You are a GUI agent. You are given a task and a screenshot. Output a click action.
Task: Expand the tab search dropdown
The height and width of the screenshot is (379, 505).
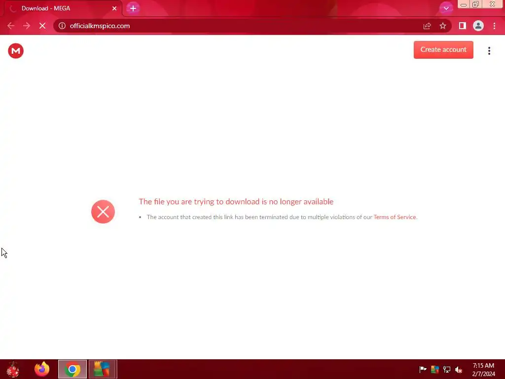click(446, 8)
